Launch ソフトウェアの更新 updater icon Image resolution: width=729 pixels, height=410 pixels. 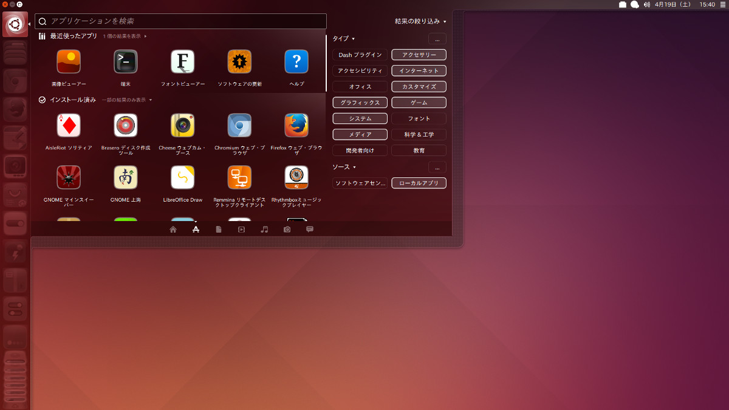click(x=240, y=61)
